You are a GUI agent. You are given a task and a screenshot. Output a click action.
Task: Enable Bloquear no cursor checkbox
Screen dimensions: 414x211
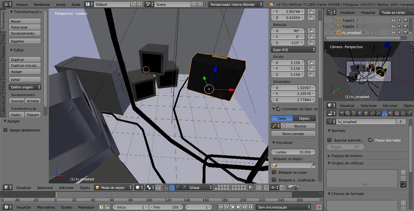[x=274, y=172]
